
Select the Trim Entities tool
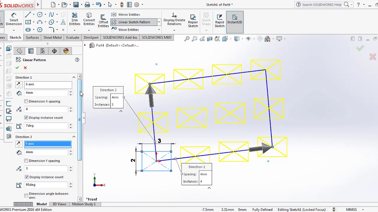(x=75, y=19)
